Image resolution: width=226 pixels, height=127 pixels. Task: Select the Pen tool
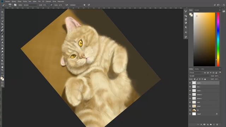click(x=2, y=55)
